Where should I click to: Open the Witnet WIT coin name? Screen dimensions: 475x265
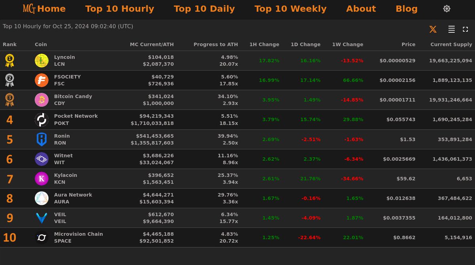(x=63, y=159)
